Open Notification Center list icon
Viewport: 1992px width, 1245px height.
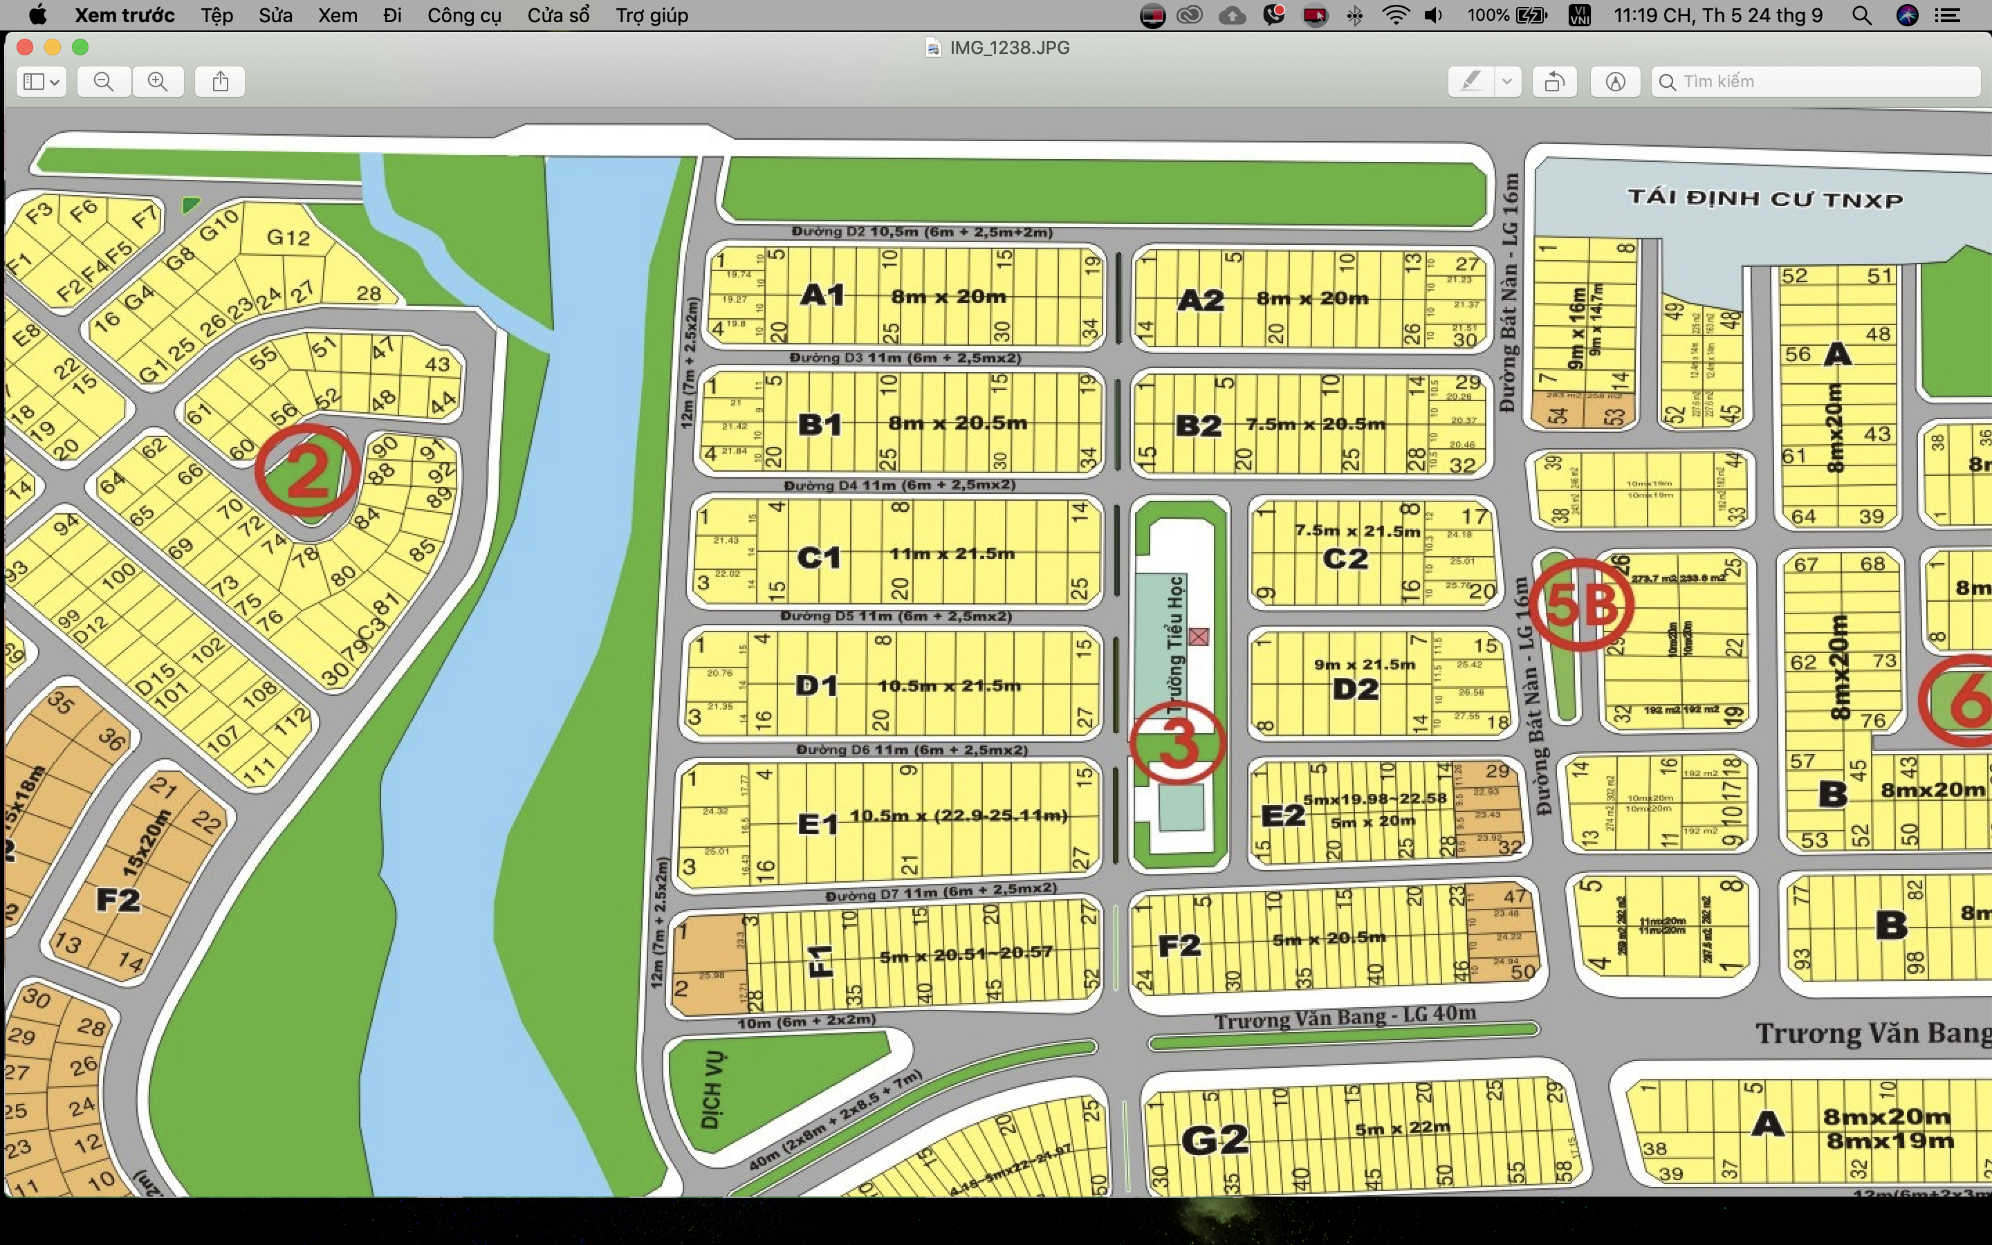[x=1947, y=15]
